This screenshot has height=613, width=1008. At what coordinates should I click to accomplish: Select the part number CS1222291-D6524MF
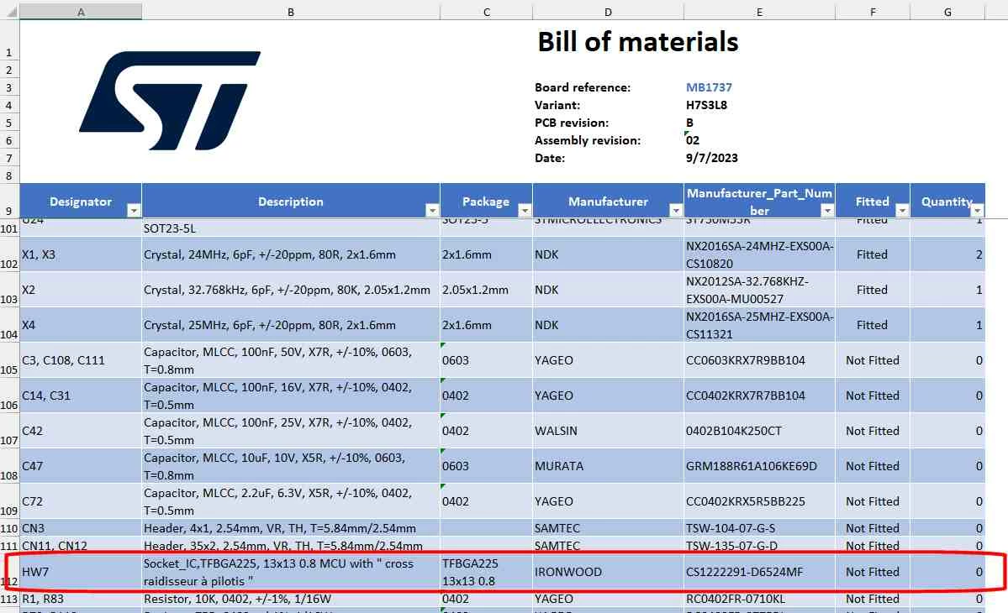pos(759,572)
